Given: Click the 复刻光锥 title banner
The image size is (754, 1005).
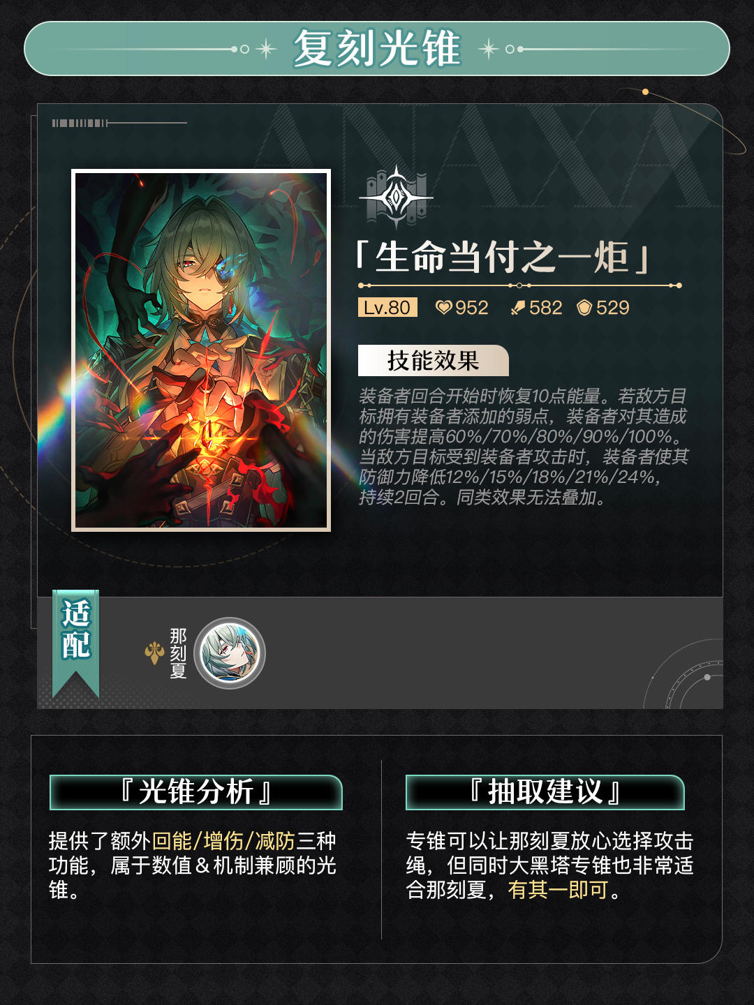Looking at the screenshot, I should point(377,49).
